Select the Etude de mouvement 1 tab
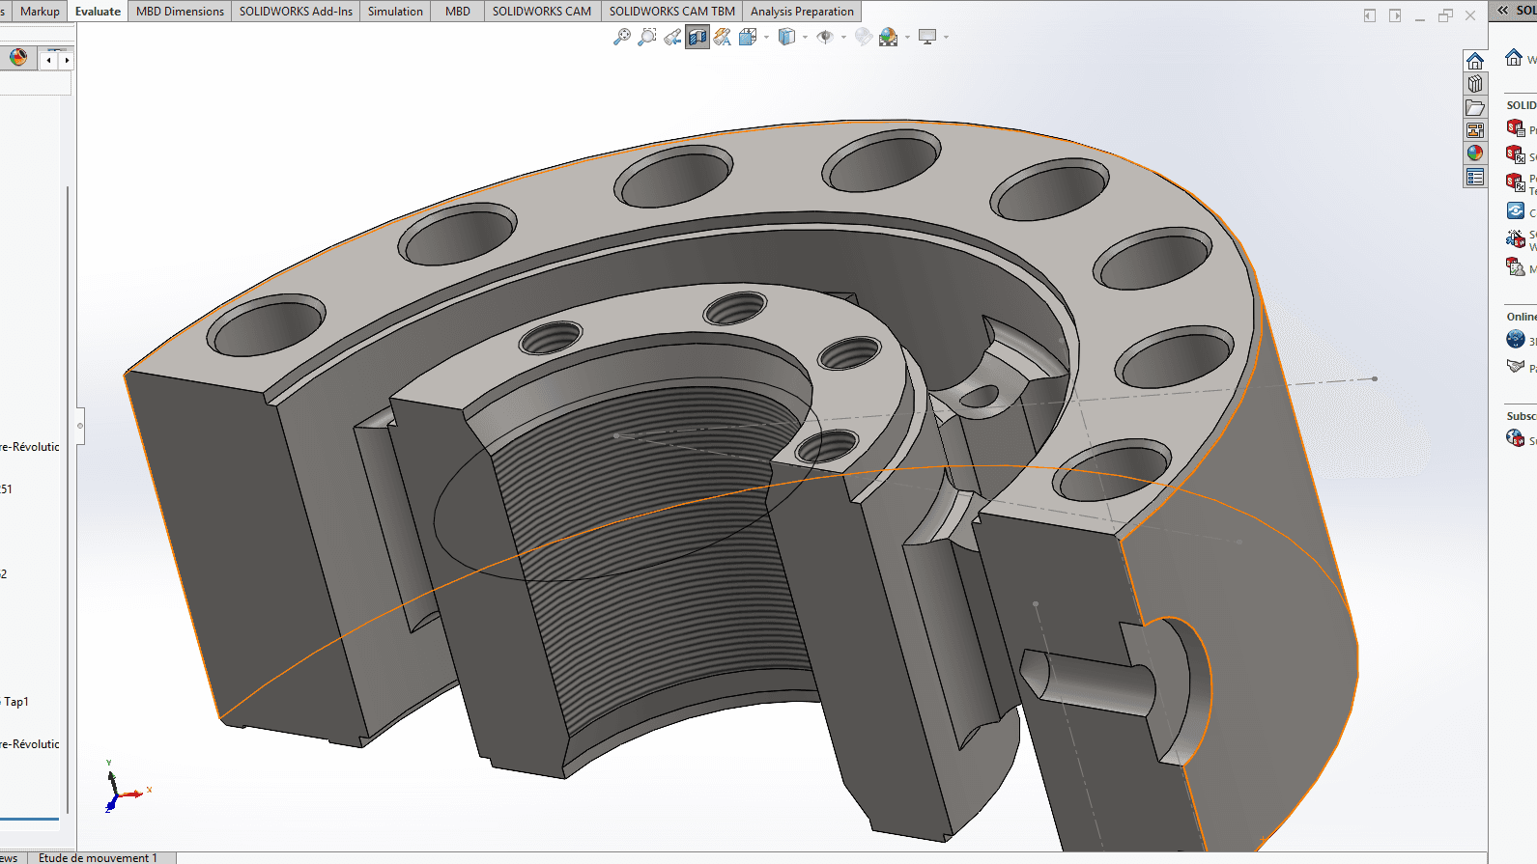This screenshot has height=864, width=1537. pos(98,857)
